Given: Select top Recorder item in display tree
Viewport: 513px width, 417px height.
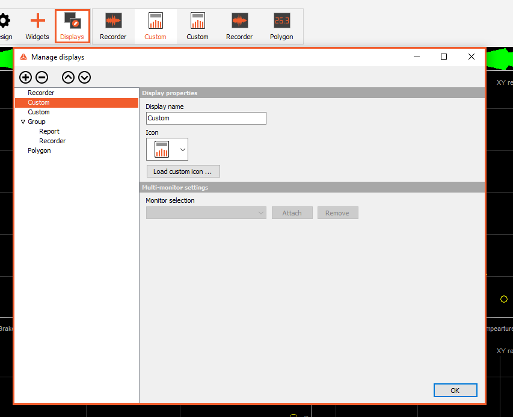Looking at the screenshot, I should point(41,93).
